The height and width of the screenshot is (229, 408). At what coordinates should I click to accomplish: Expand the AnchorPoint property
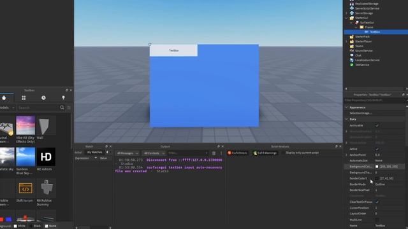(x=346, y=155)
